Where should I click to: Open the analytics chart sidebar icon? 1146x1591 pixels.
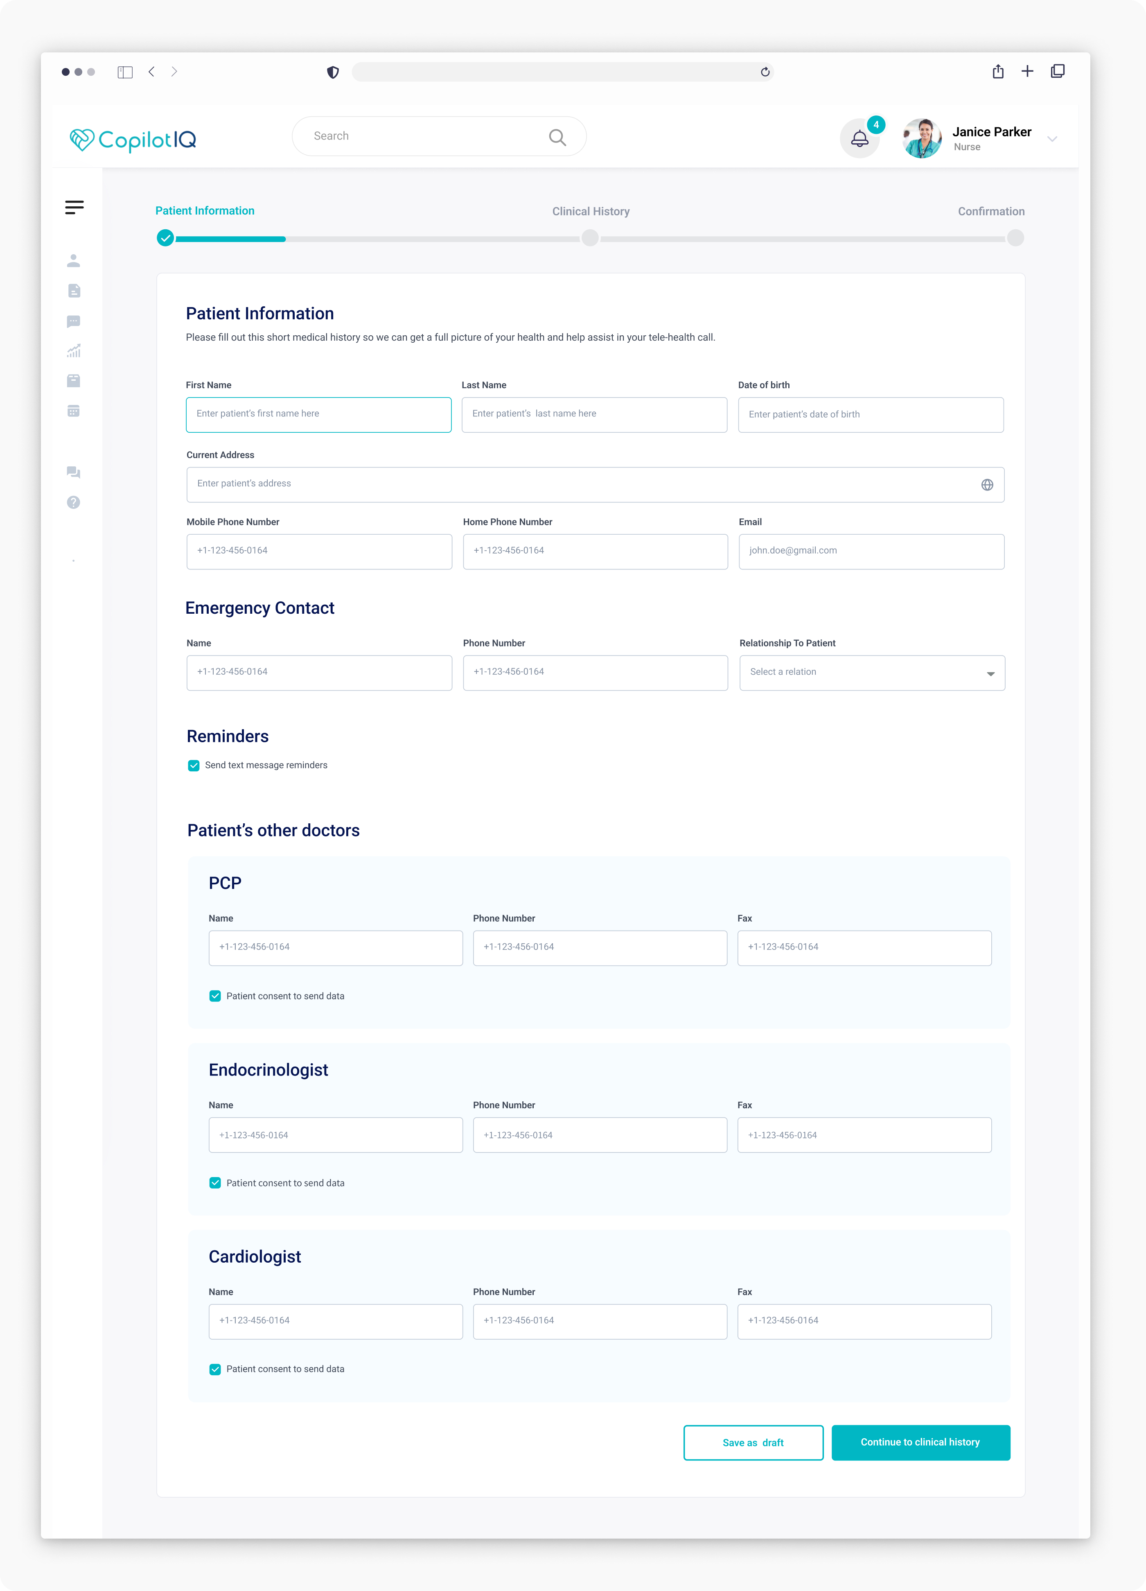(x=74, y=351)
